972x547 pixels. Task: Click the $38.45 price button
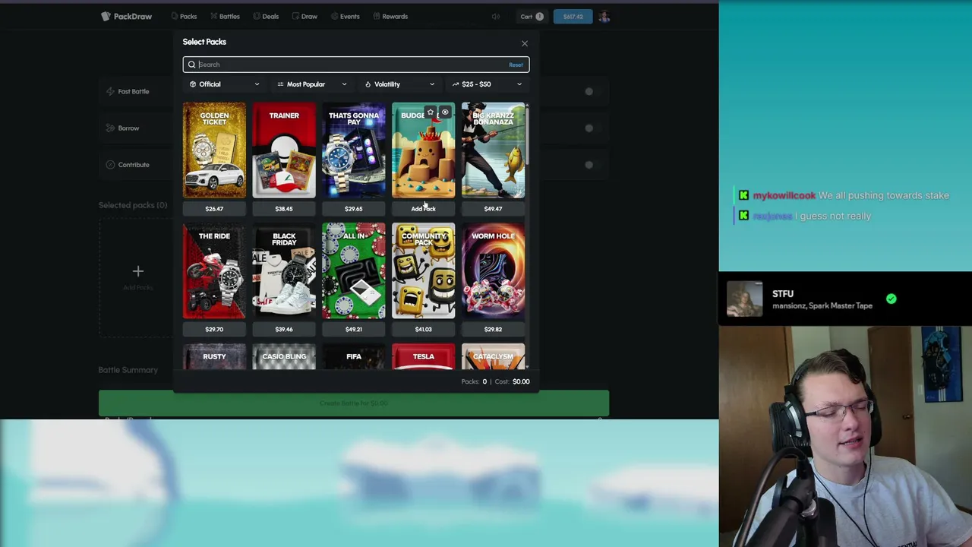coord(284,209)
